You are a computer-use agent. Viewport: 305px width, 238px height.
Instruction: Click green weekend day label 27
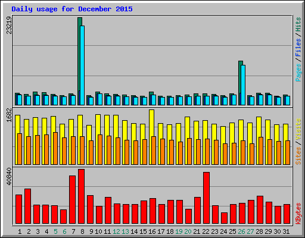point(250,231)
